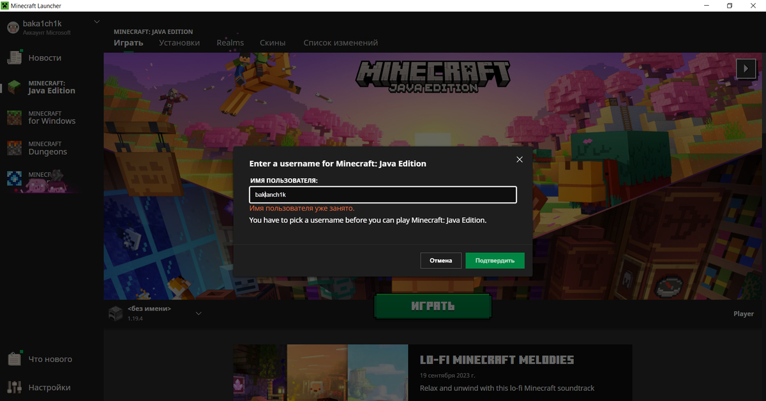Click inside the username input field
Screen dimensions: 766x401
(382, 195)
